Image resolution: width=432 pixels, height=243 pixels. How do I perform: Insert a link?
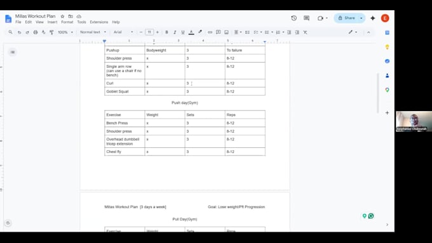pyautogui.click(x=210, y=32)
